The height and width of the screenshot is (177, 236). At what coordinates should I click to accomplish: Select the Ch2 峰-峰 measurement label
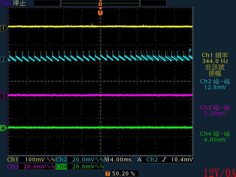point(215,81)
